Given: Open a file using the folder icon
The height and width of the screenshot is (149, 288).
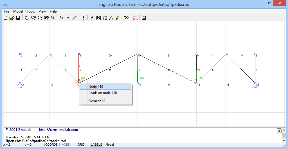Looking at the screenshot, I should coord(12,18).
